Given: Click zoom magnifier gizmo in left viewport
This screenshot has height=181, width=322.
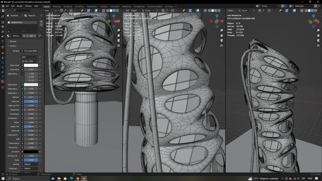Looking at the screenshot, I should (119, 30).
